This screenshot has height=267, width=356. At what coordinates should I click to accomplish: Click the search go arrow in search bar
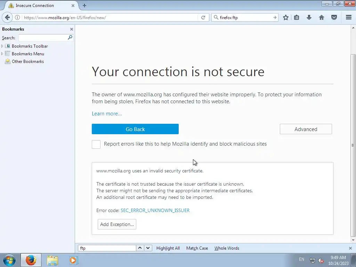[x=275, y=17]
